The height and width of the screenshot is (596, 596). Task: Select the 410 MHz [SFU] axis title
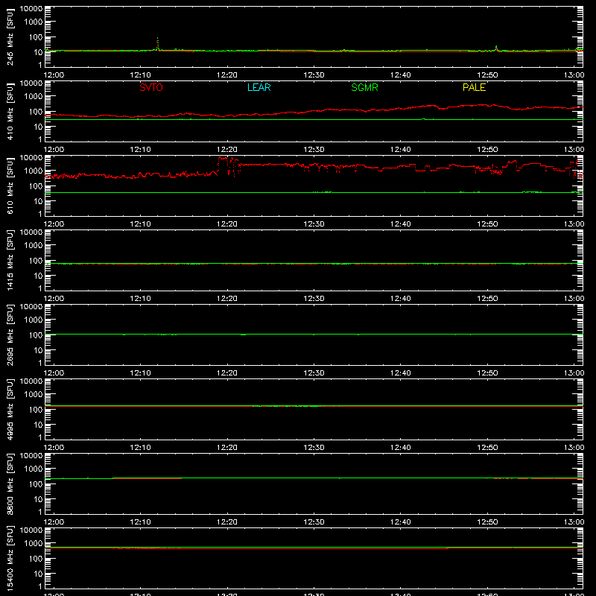click(x=10, y=111)
